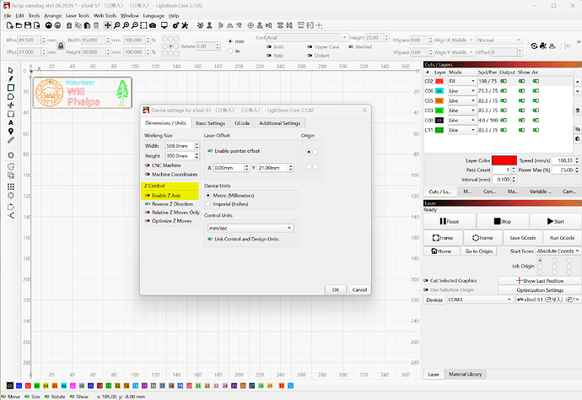
Task: Choose the Create Text tool
Action: 11,122
